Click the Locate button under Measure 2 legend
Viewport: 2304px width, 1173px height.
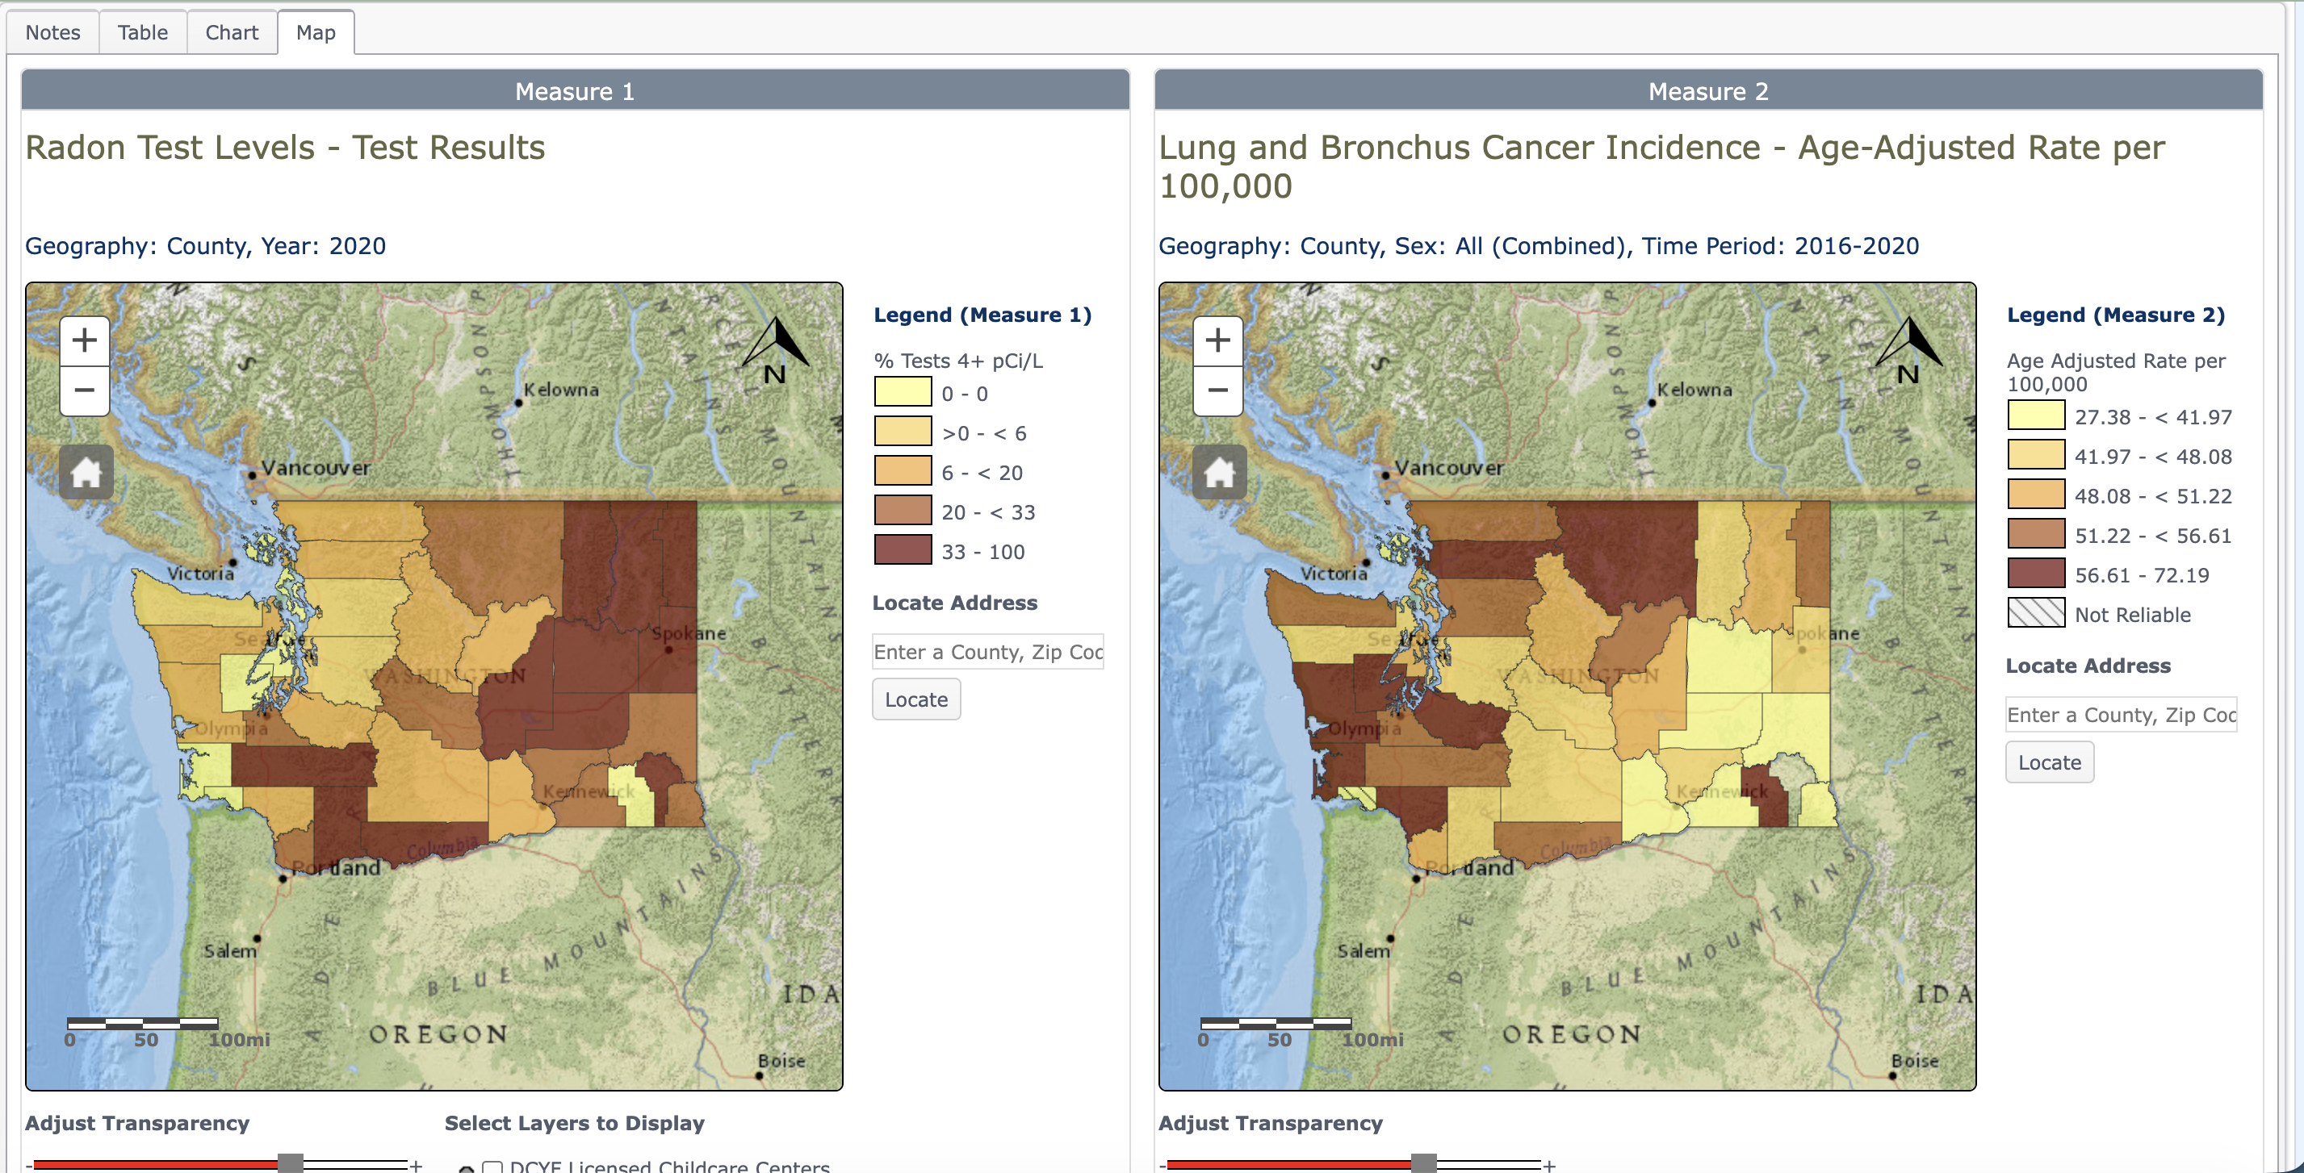tap(2049, 762)
